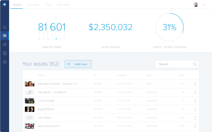Open the dashboard grid sidebar icon

click(5, 53)
